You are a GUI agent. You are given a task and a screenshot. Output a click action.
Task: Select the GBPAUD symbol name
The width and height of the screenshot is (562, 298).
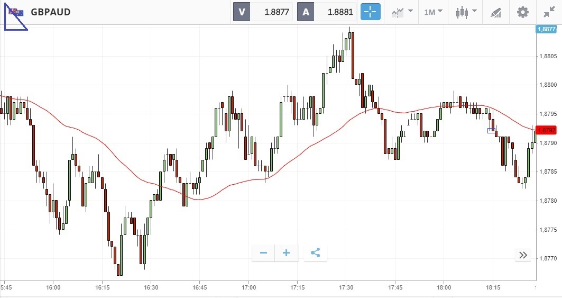click(x=51, y=12)
